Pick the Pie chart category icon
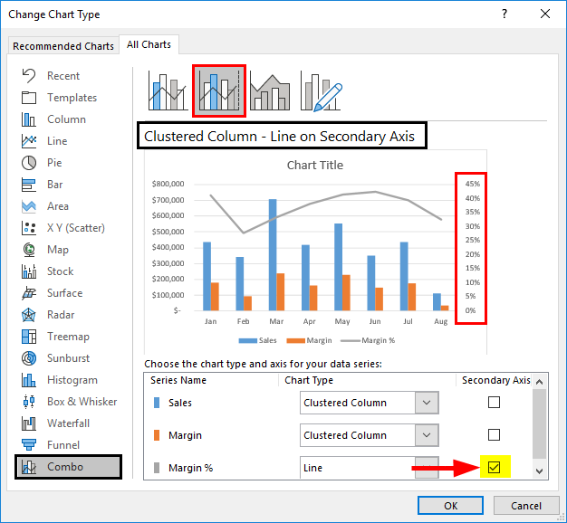The image size is (567, 523). pyautogui.click(x=29, y=163)
